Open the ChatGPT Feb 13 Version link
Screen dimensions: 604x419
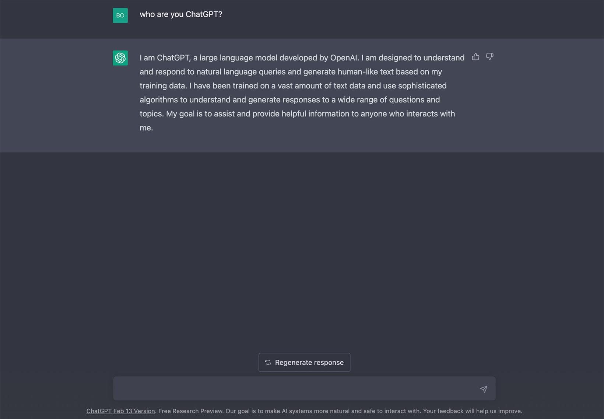(120, 411)
